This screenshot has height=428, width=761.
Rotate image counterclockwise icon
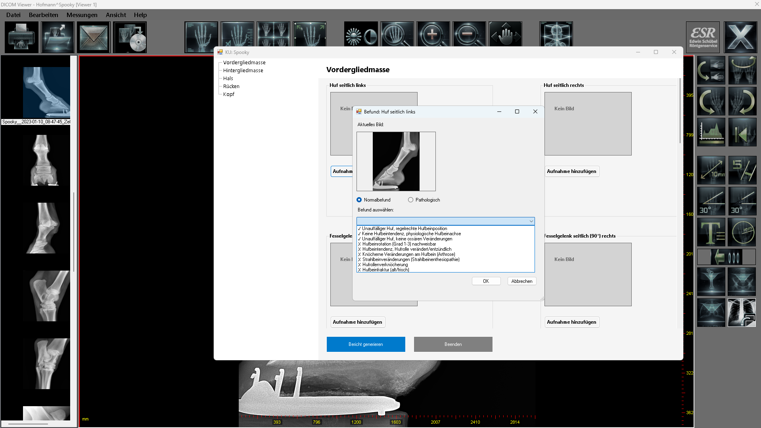coord(711,101)
